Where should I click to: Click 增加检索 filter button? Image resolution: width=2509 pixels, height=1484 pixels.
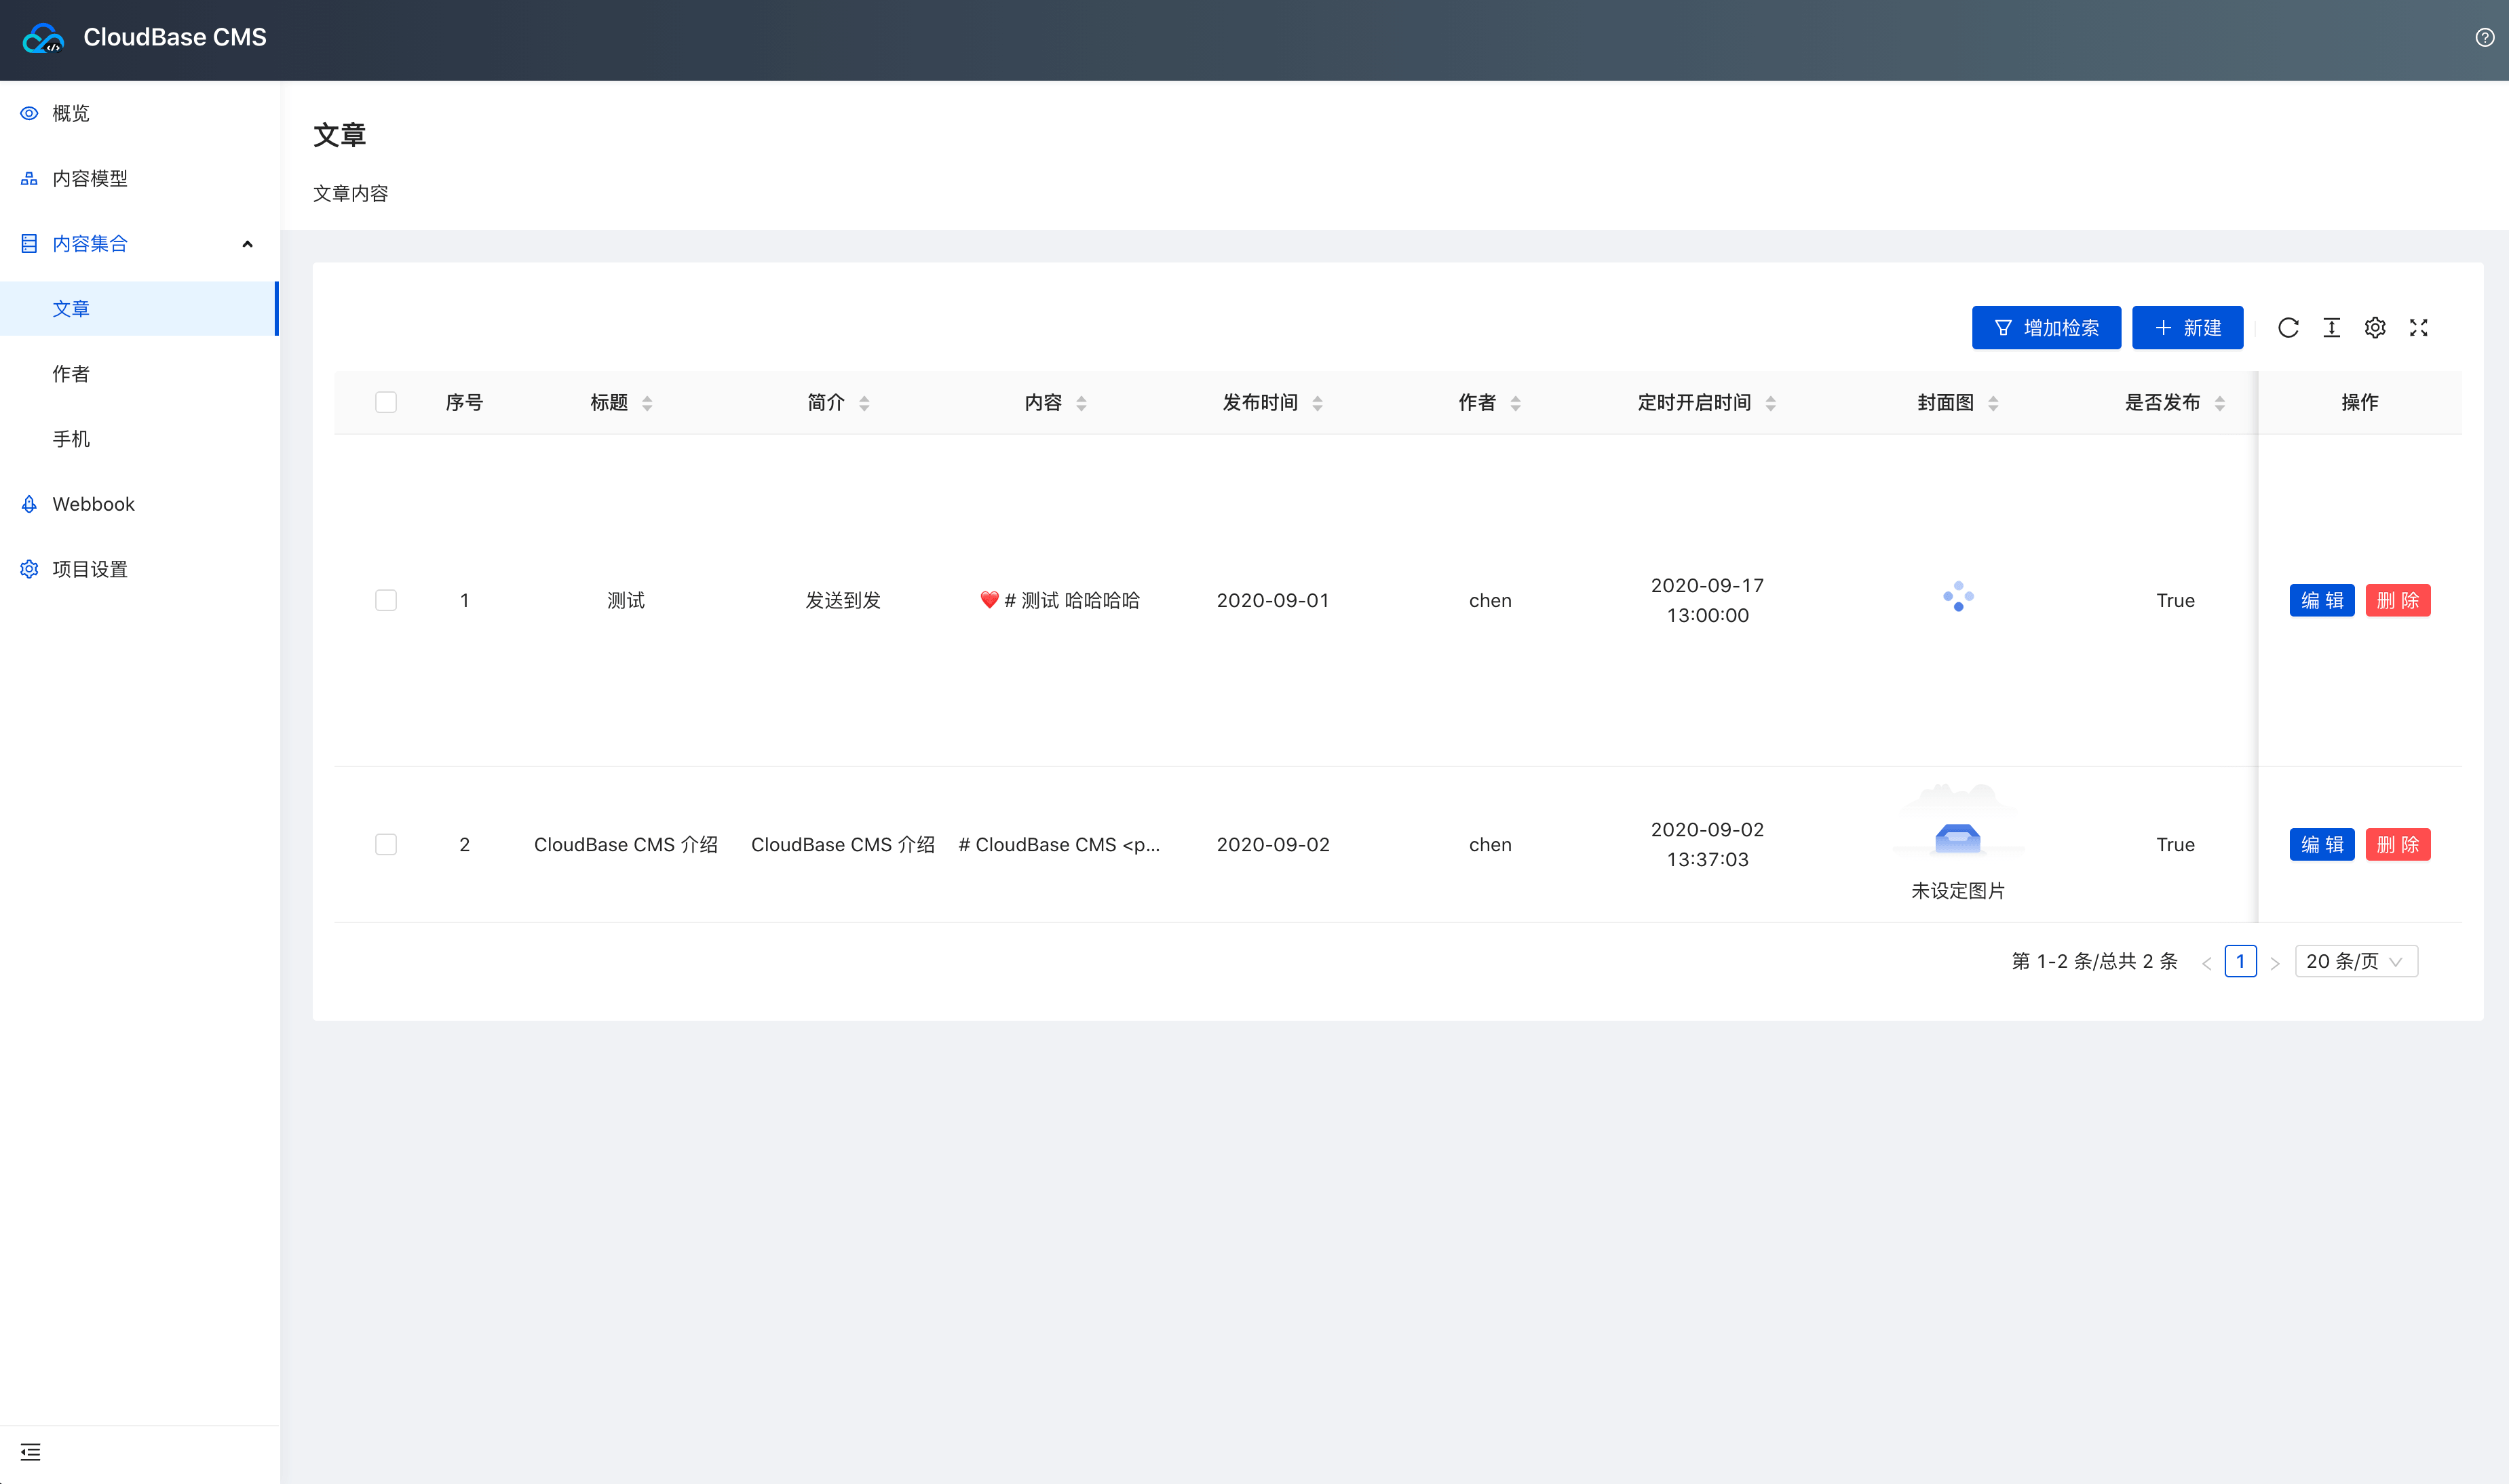[x=2046, y=328]
